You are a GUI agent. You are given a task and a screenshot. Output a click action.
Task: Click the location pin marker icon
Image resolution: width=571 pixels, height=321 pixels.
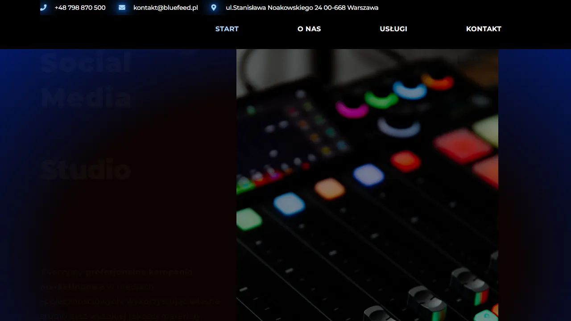(213, 7)
